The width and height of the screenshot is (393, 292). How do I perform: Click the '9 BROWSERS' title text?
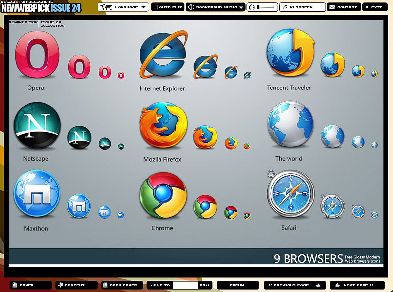[308, 258]
